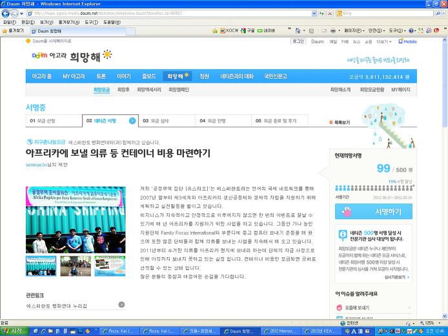
Task: Open the 편집(E) menu
Action: (x=28, y=22)
